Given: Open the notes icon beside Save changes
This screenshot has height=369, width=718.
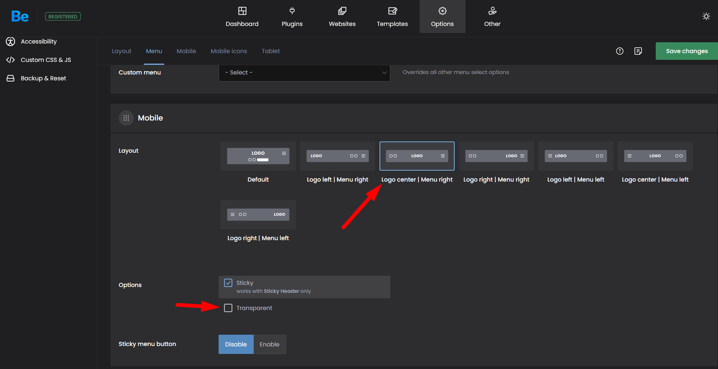Looking at the screenshot, I should (638, 51).
